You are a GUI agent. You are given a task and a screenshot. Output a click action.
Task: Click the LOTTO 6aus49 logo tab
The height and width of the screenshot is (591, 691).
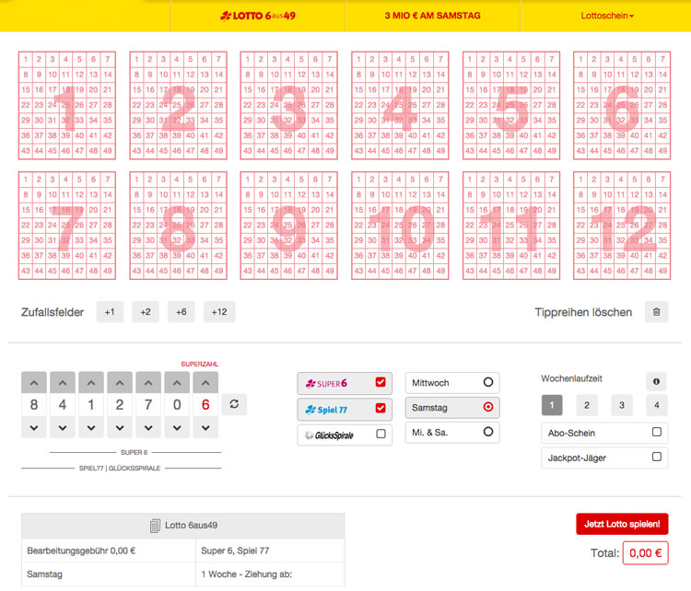[258, 16]
